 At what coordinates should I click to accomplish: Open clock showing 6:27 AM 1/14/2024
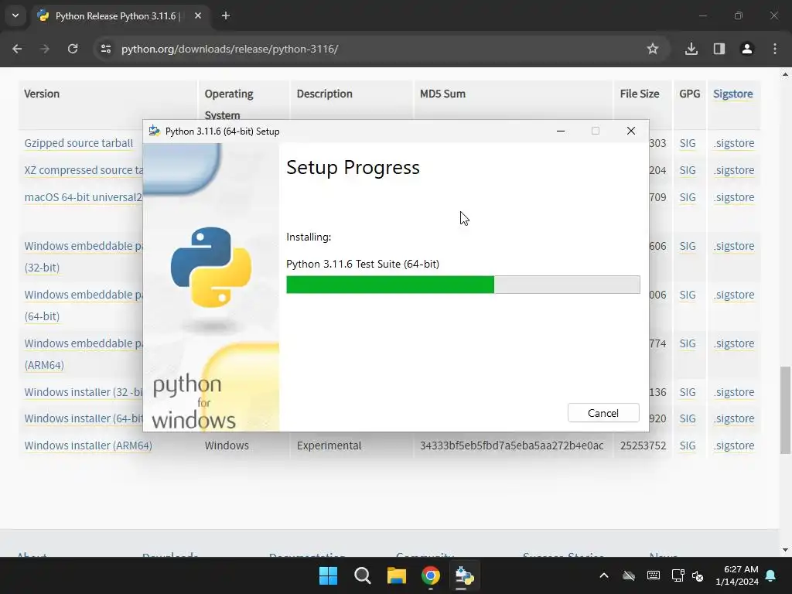point(736,575)
